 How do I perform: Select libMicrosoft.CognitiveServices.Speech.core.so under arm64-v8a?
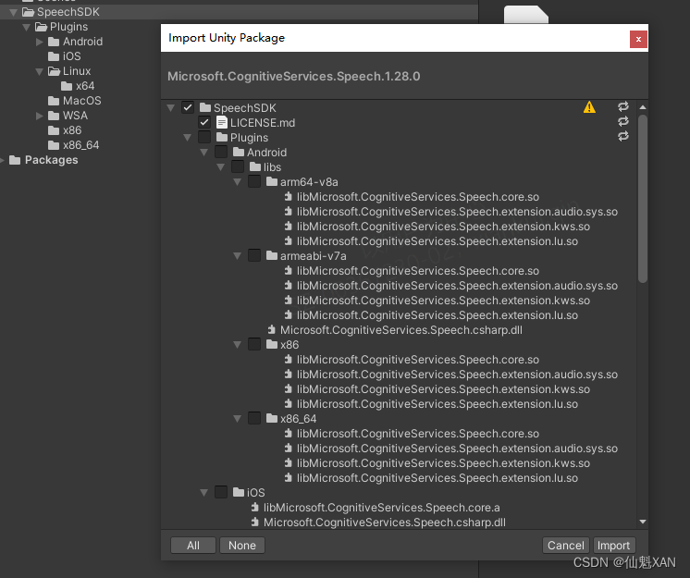tap(418, 197)
